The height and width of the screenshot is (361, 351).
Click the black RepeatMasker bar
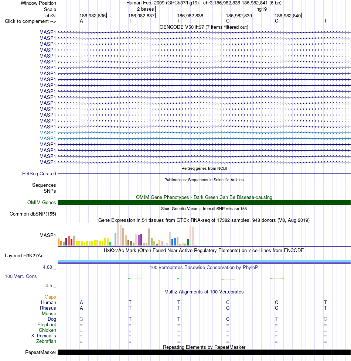pyautogui.click(x=204, y=352)
